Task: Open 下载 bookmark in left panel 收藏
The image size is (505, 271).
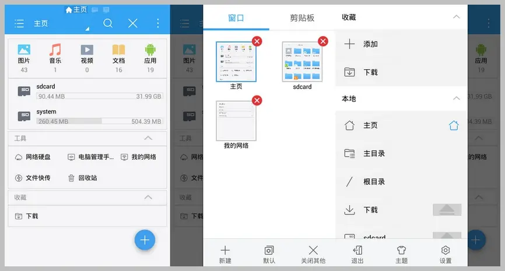Action: (27, 216)
